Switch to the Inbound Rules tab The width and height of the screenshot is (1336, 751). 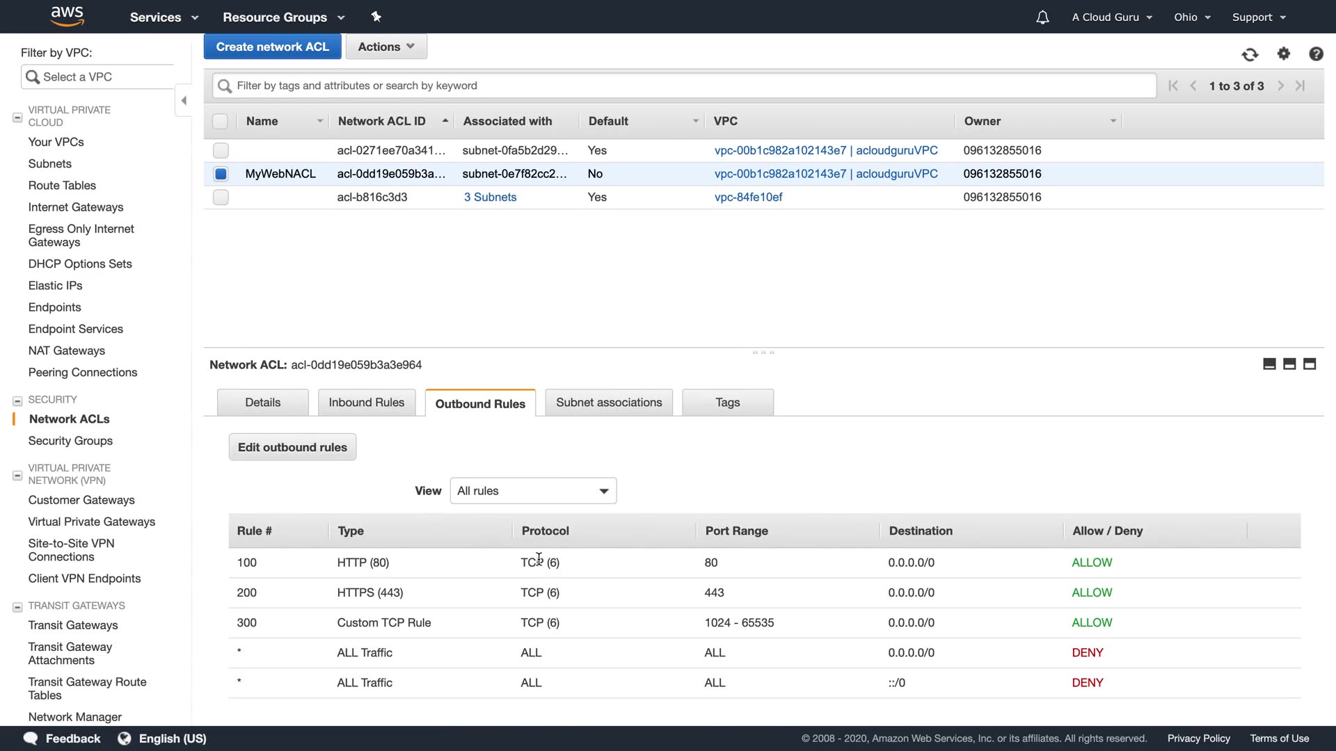tap(366, 403)
